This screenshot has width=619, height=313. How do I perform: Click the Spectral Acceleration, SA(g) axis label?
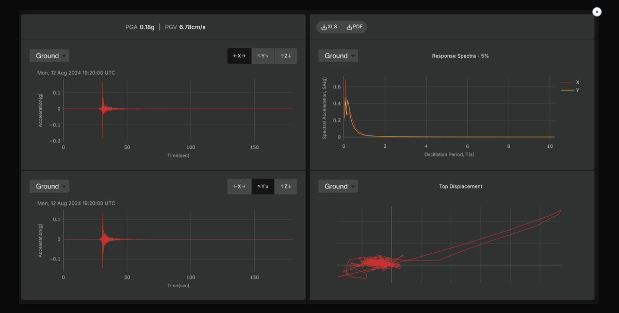(324, 108)
